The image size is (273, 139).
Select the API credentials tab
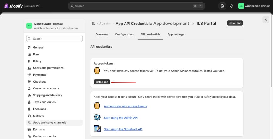[x=150, y=34]
